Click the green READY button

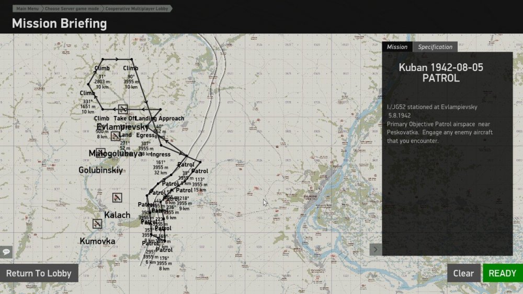(x=502, y=273)
